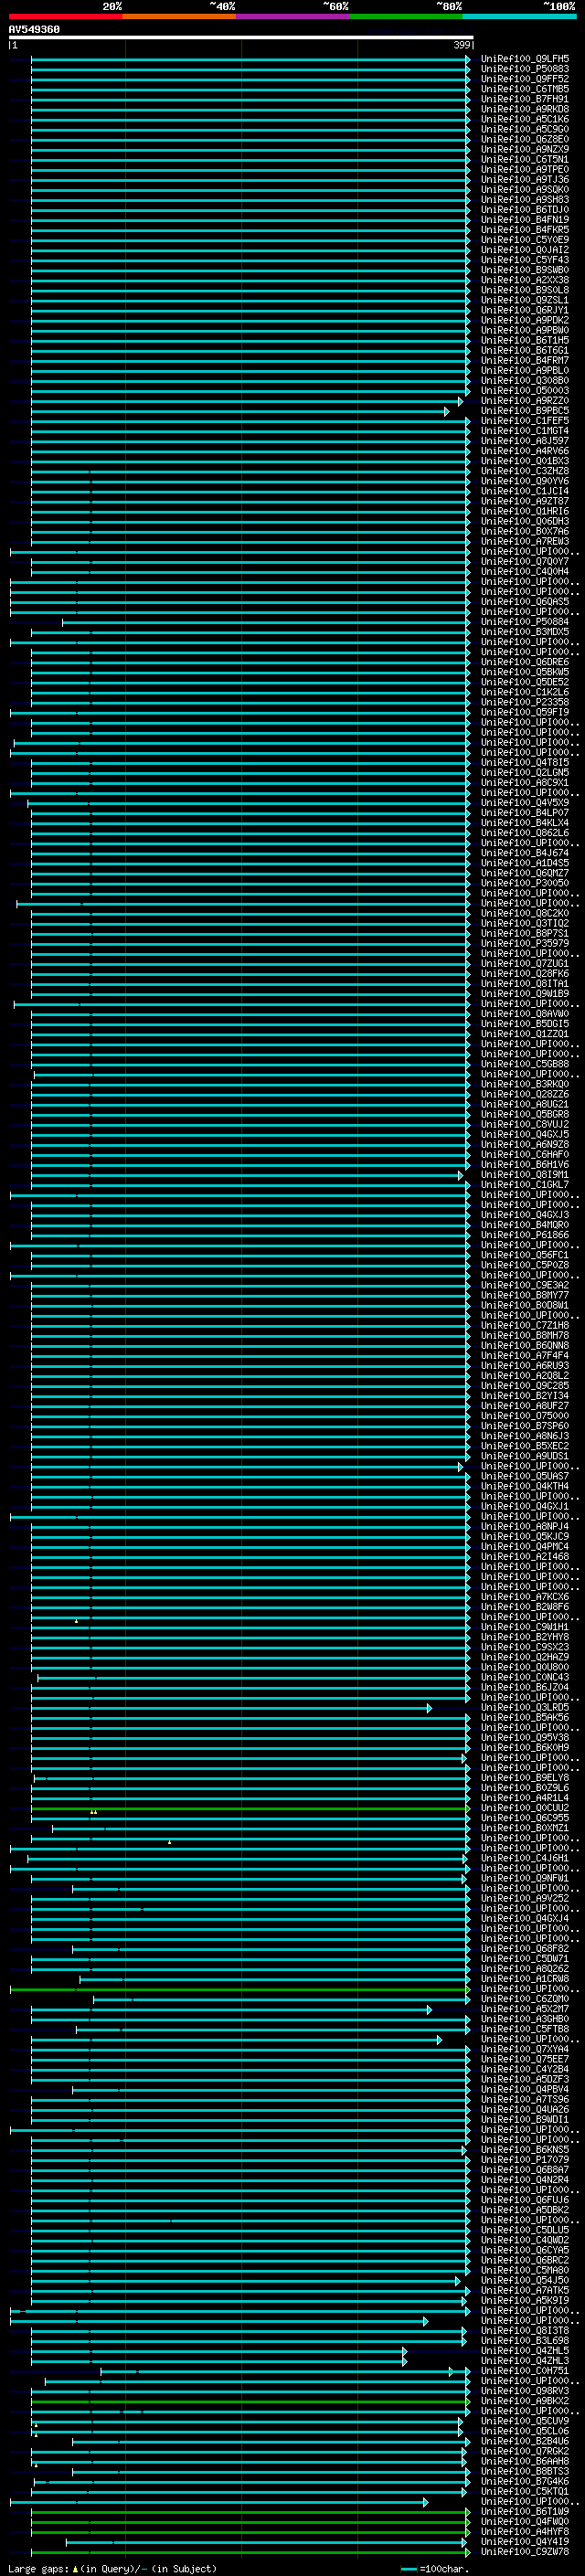Open hit UniRef100_B7FH91
Image resolution: width=585 pixels, height=2576 pixels.
(525, 99)
